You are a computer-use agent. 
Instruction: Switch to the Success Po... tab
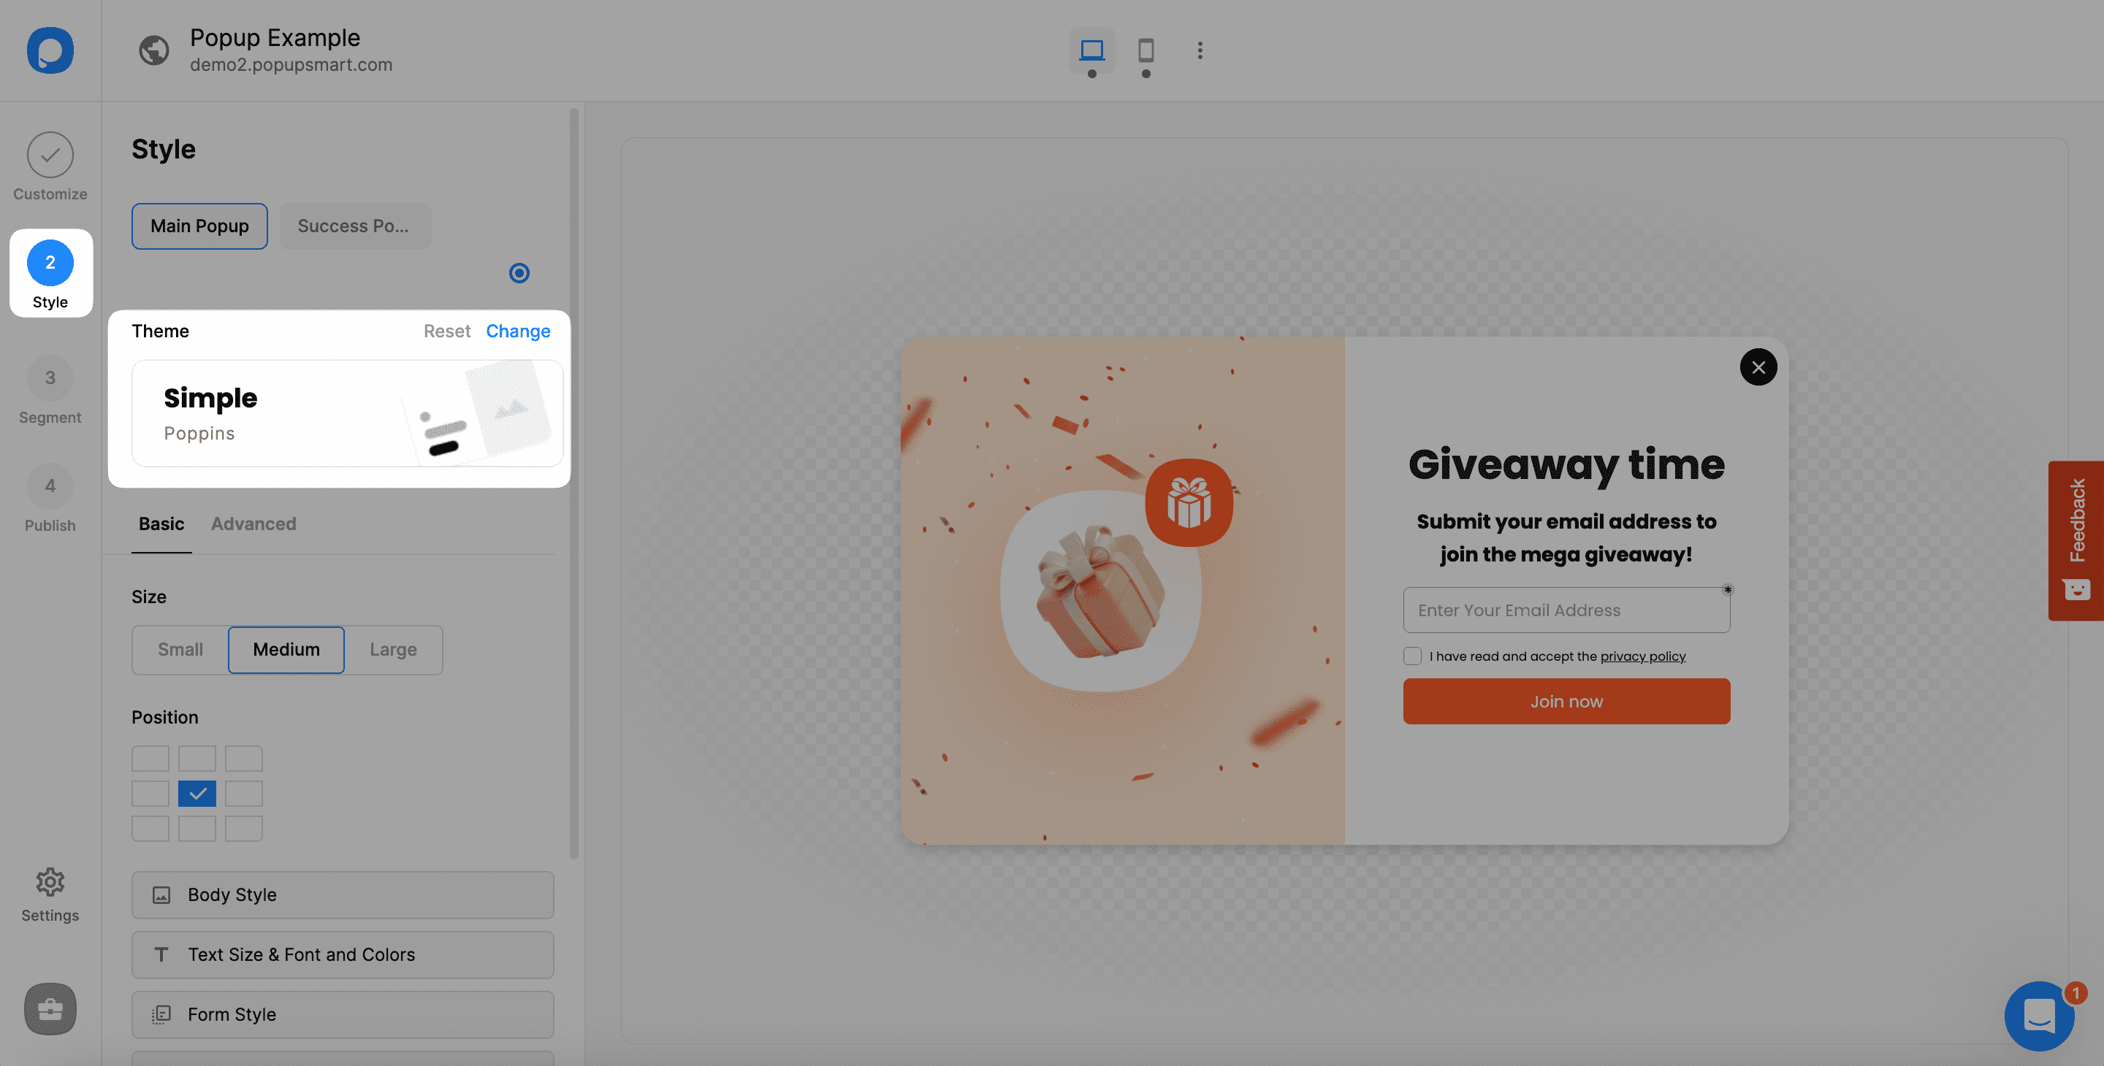click(x=354, y=226)
